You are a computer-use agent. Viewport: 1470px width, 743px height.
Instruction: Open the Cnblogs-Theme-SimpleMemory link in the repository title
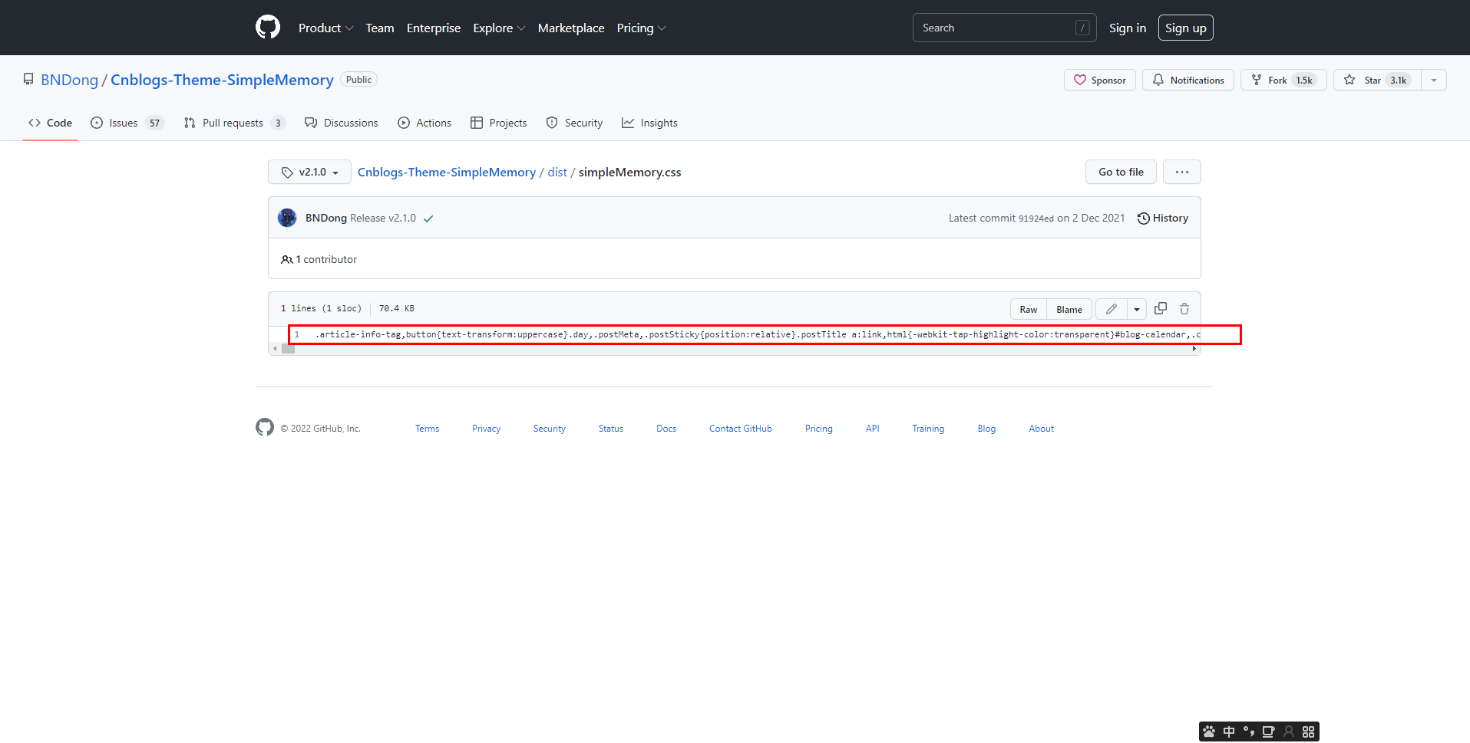[222, 80]
